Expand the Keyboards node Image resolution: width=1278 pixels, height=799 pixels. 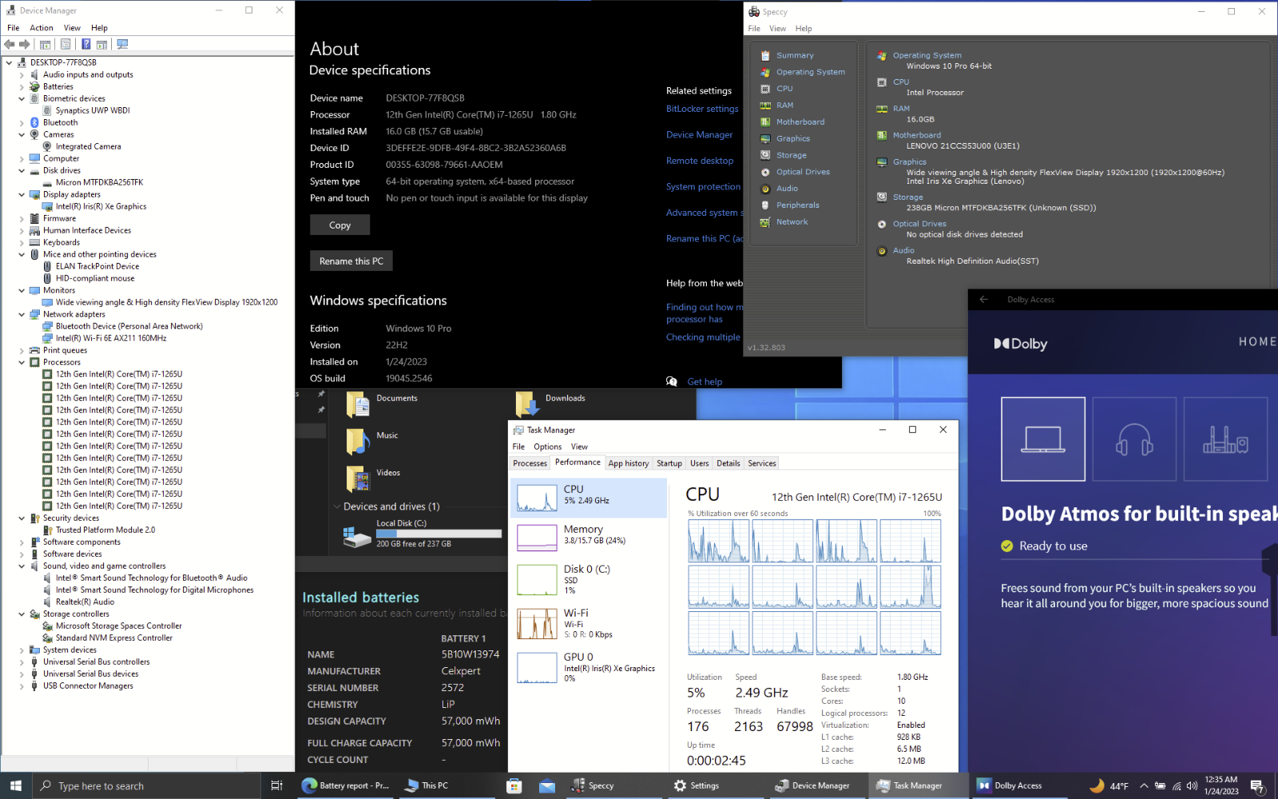[22, 243]
